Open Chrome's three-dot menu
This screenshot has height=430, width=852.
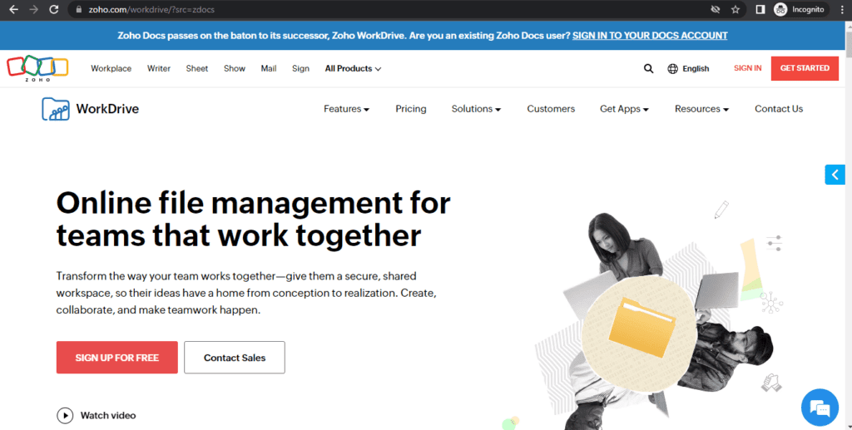[x=842, y=9]
